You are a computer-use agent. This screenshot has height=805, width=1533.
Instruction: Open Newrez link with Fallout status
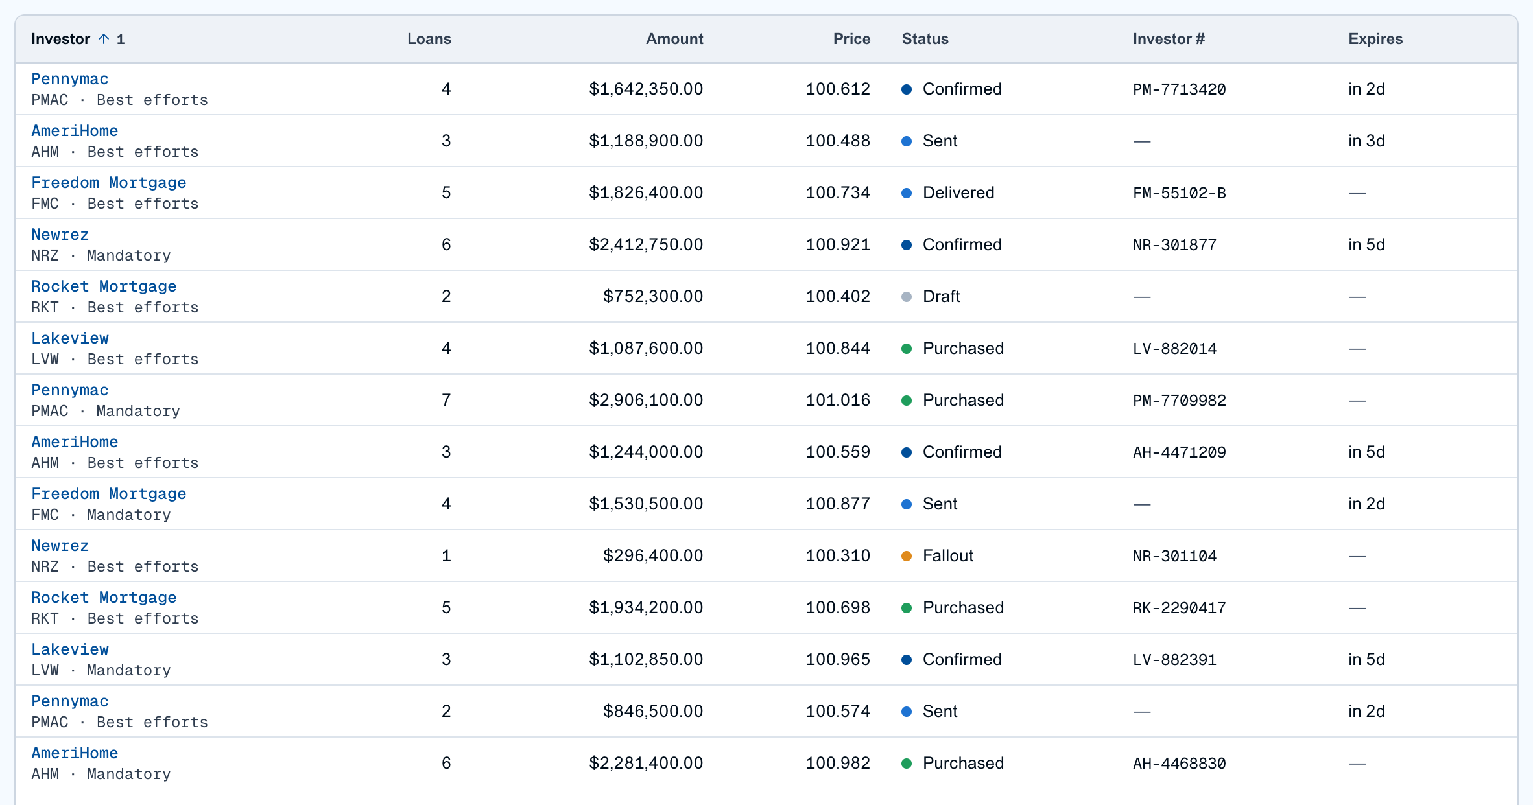[x=60, y=546]
